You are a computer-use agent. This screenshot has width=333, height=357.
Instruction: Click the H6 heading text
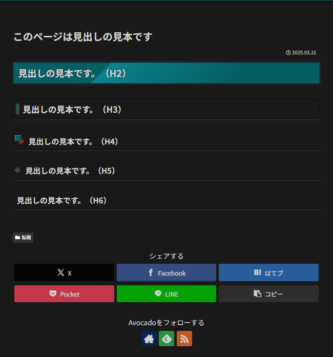[64, 200]
